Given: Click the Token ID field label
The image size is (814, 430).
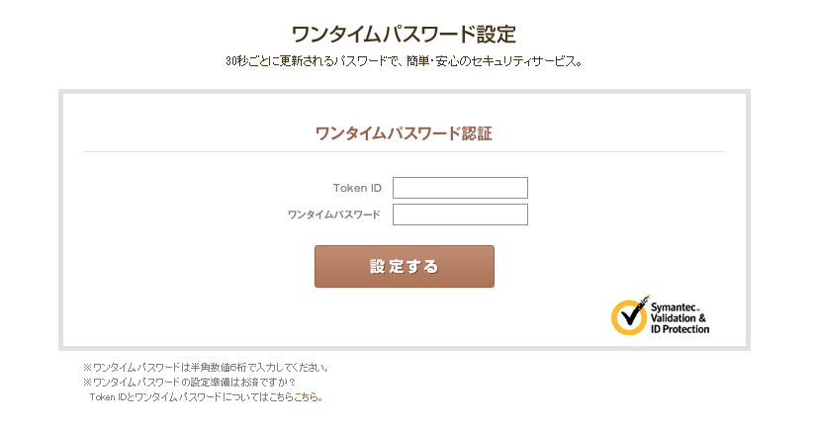Looking at the screenshot, I should click(357, 188).
